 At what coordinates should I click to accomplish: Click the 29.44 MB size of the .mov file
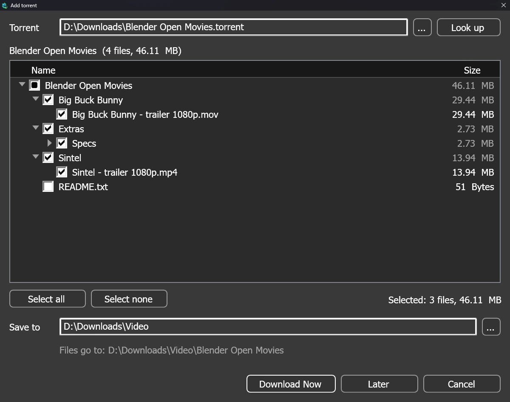473,114
